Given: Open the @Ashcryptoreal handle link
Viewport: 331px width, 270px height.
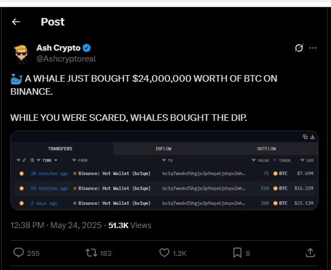Looking at the screenshot, I should click(x=66, y=58).
